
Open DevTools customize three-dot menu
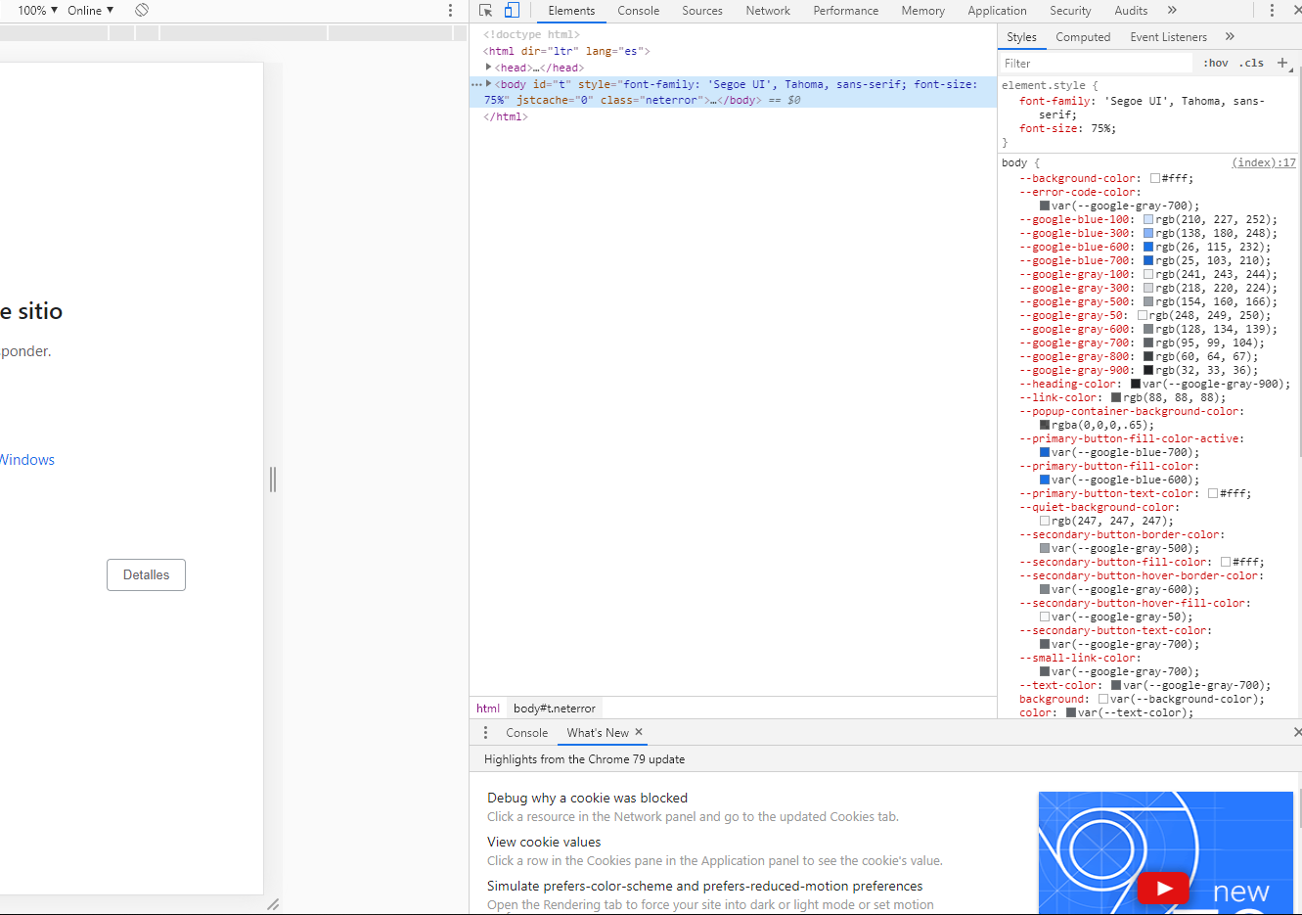1272,11
